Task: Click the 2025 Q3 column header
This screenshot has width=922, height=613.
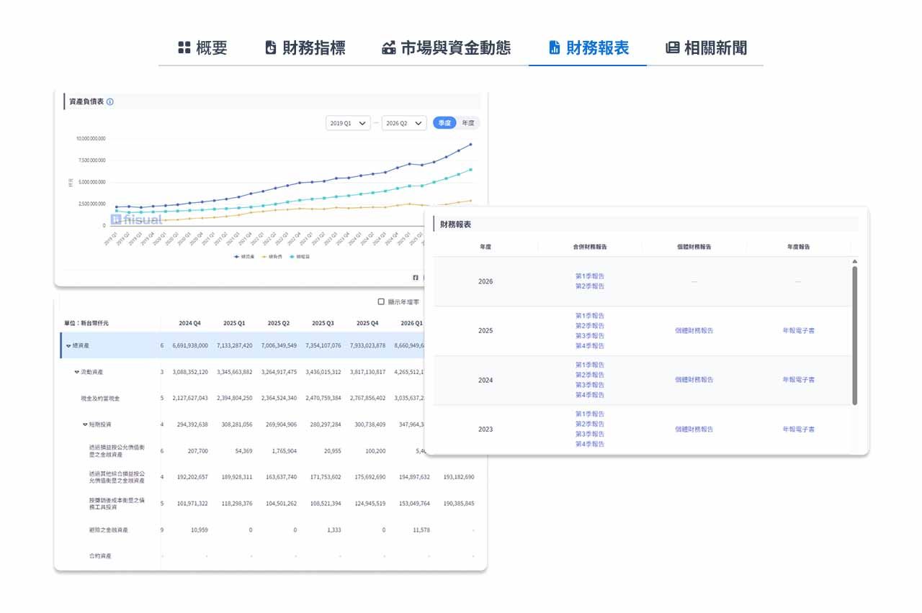Action: click(x=323, y=323)
